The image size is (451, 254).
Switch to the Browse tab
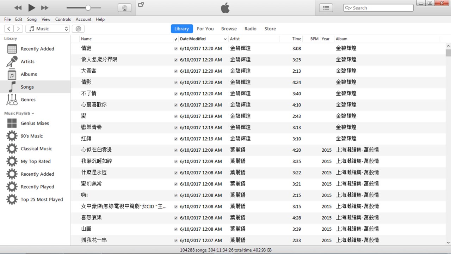[x=229, y=29]
